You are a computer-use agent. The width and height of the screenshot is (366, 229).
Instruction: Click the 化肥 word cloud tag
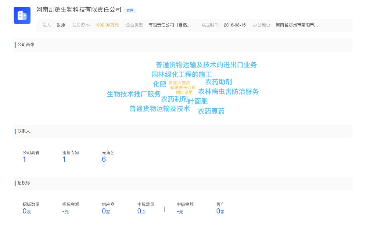tap(160, 84)
